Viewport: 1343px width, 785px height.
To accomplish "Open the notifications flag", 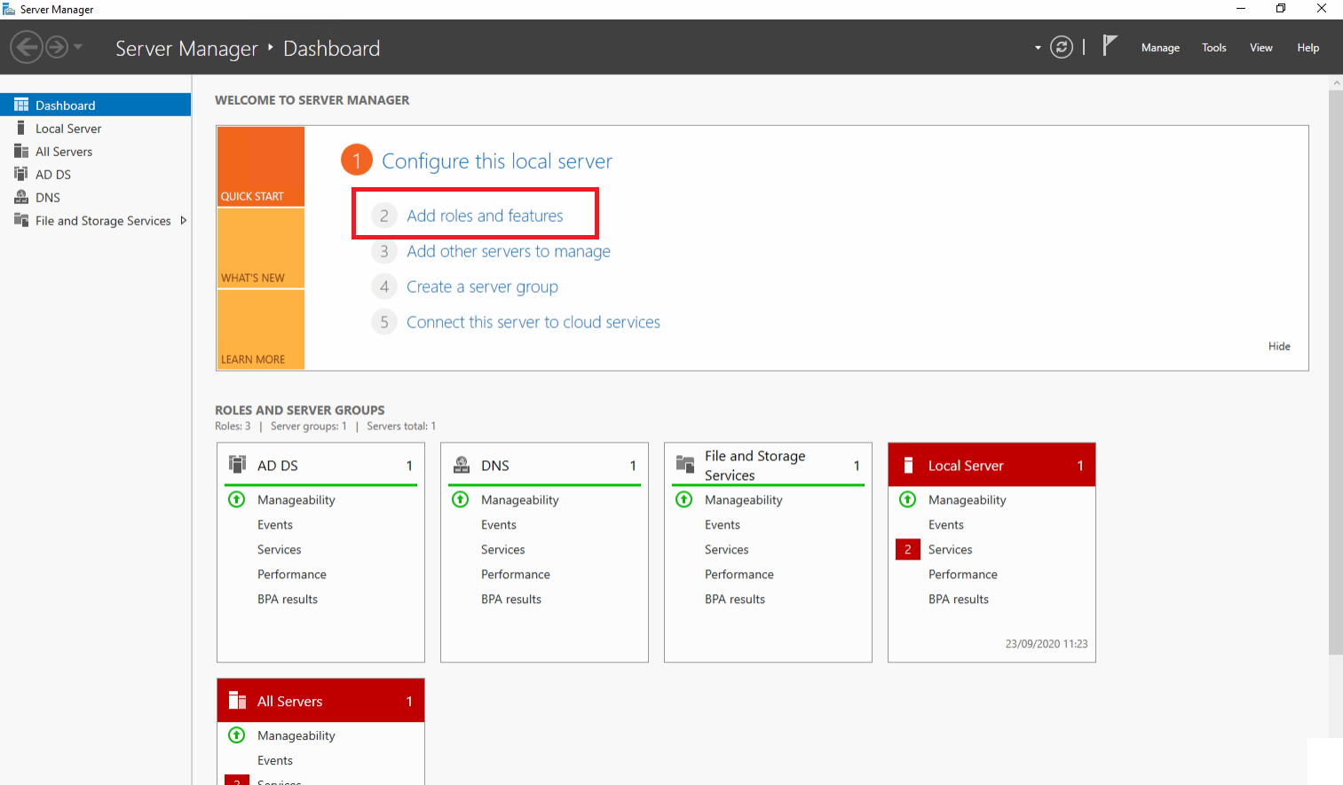I will click(1110, 45).
